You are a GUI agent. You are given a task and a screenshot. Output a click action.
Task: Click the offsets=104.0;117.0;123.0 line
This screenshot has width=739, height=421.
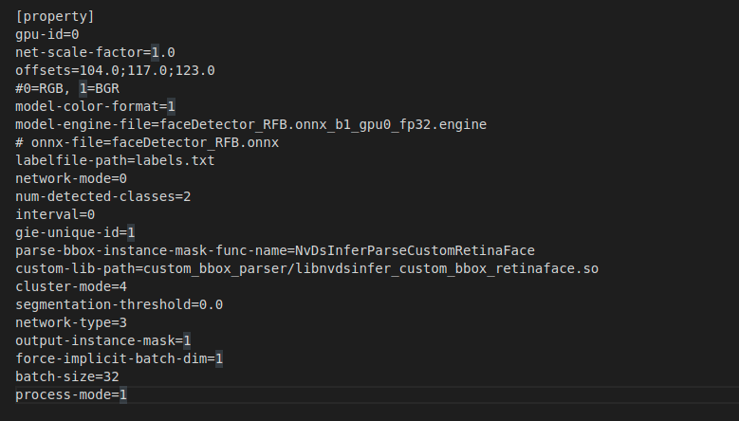pos(115,70)
